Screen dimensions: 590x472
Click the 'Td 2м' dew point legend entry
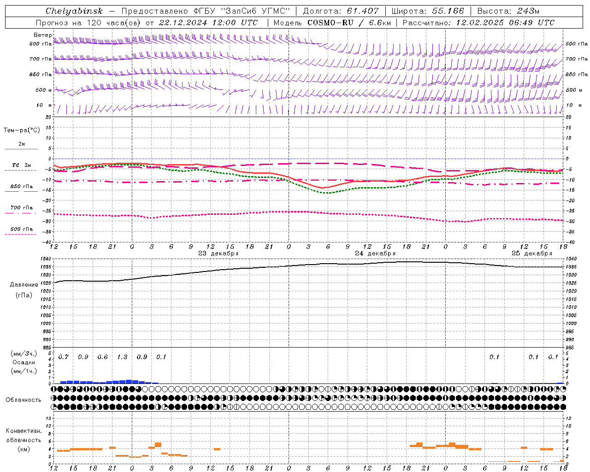coord(22,165)
